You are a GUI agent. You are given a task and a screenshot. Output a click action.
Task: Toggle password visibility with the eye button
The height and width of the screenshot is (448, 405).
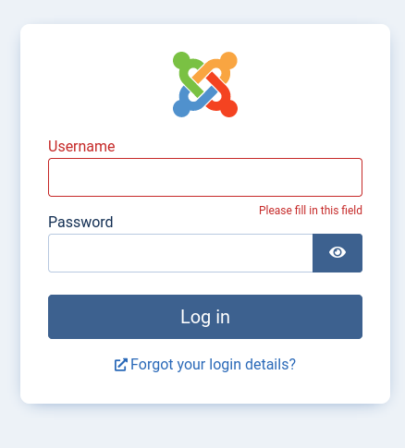(x=337, y=253)
